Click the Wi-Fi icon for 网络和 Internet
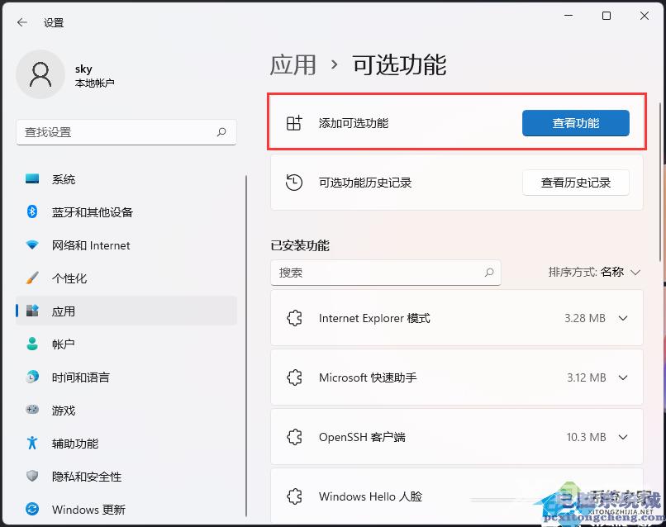666x527 pixels. coord(32,245)
